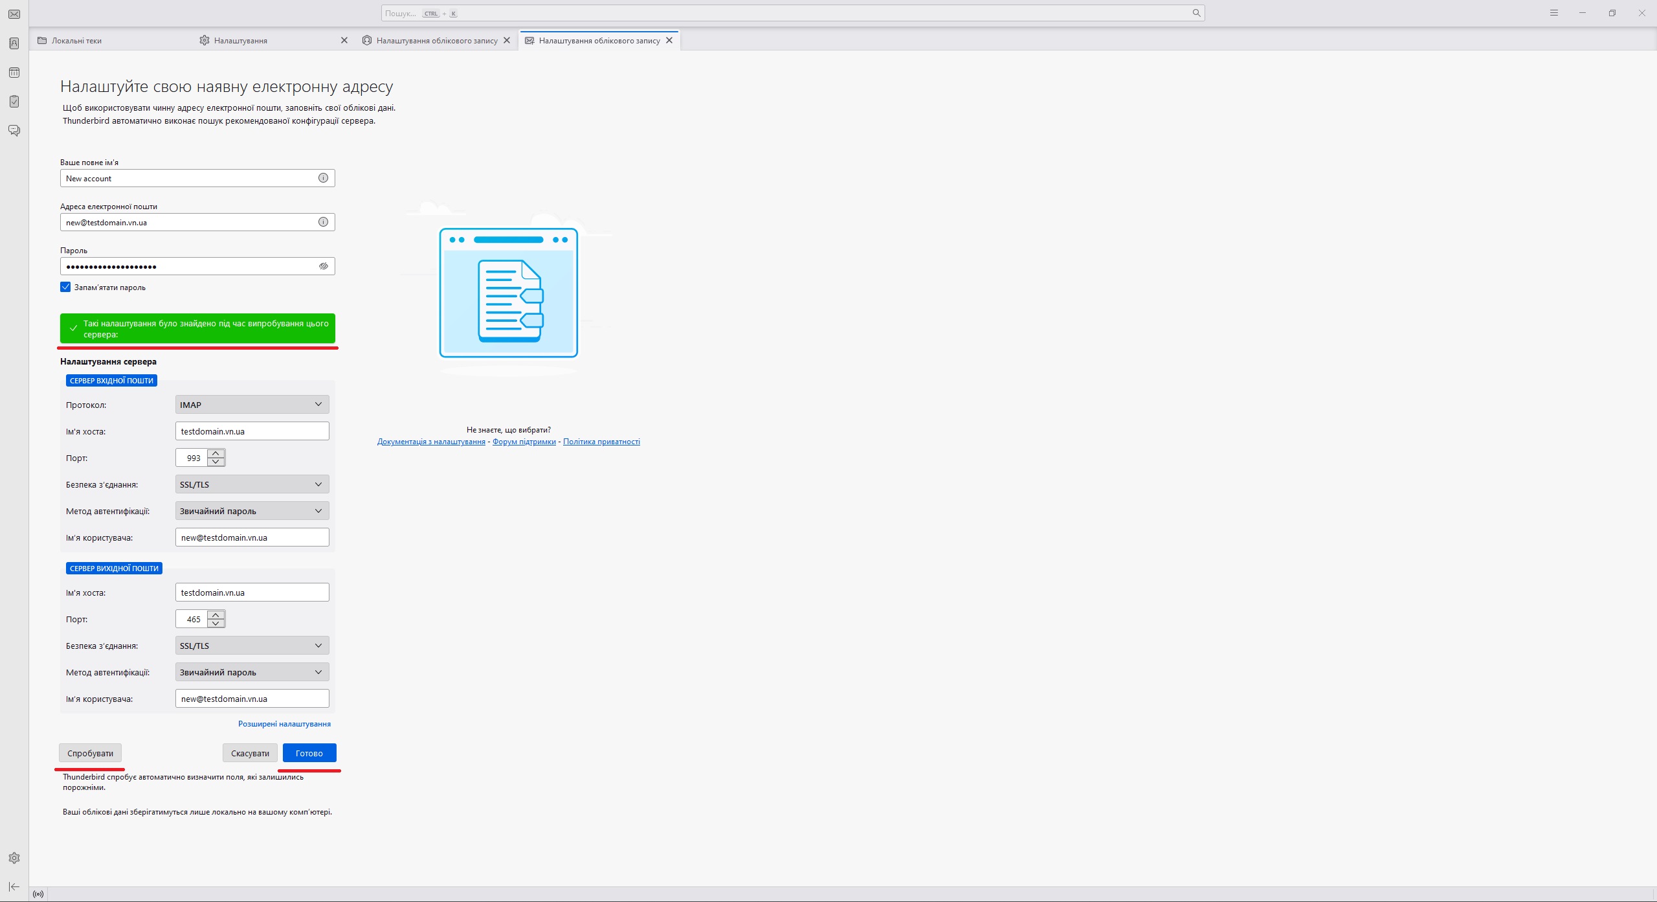The image size is (1657, 902).
Task: Uncheck the Запам'ятати пароль checkbox
Action: click(x=65, y=287)
